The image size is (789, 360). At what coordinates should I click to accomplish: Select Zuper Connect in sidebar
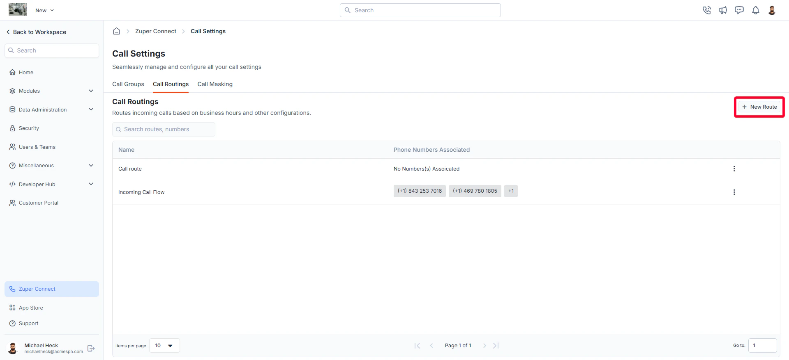tap(52, 289)
